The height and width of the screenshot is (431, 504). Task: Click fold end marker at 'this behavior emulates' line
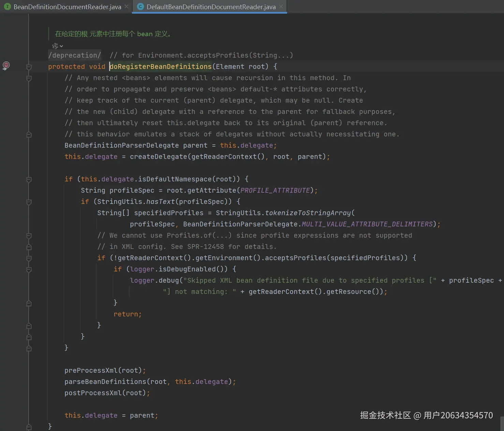29,134
